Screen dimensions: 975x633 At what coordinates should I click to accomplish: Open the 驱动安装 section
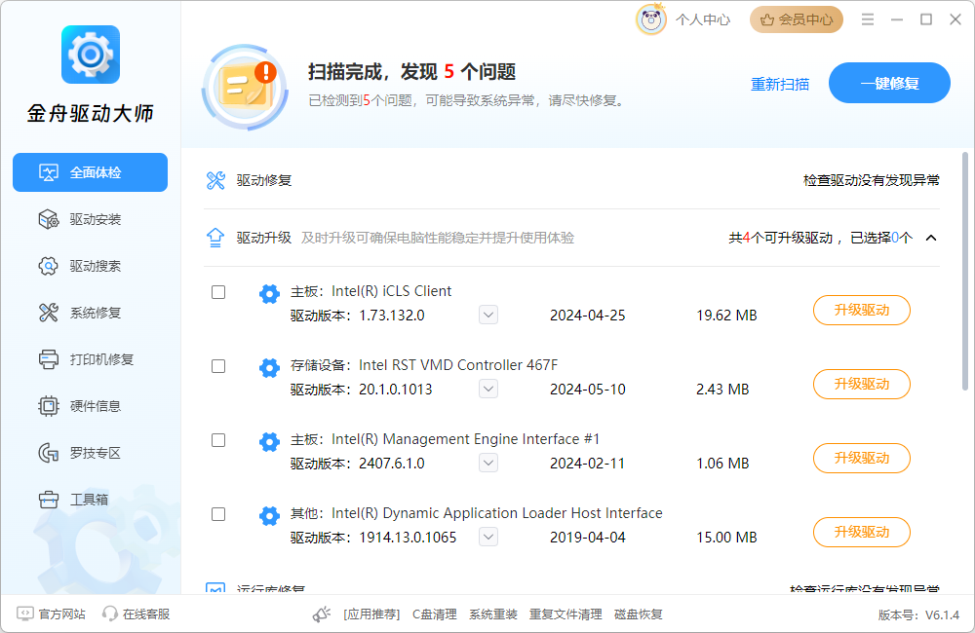click(90, 219)
